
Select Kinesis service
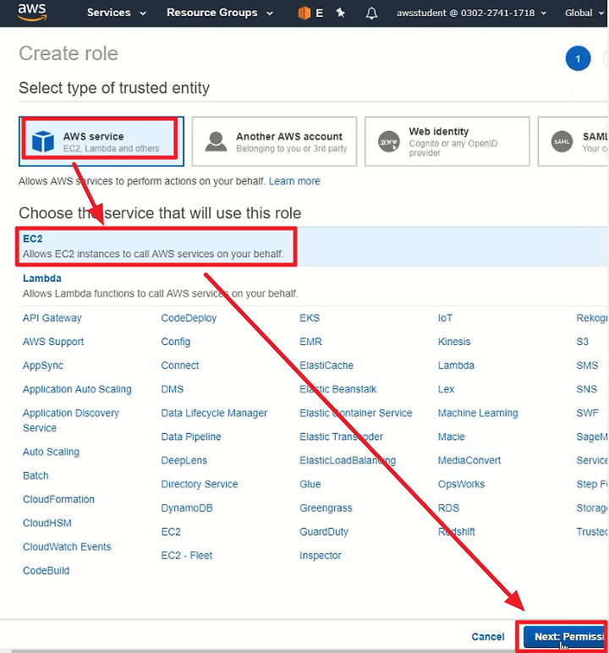(454, 342)
